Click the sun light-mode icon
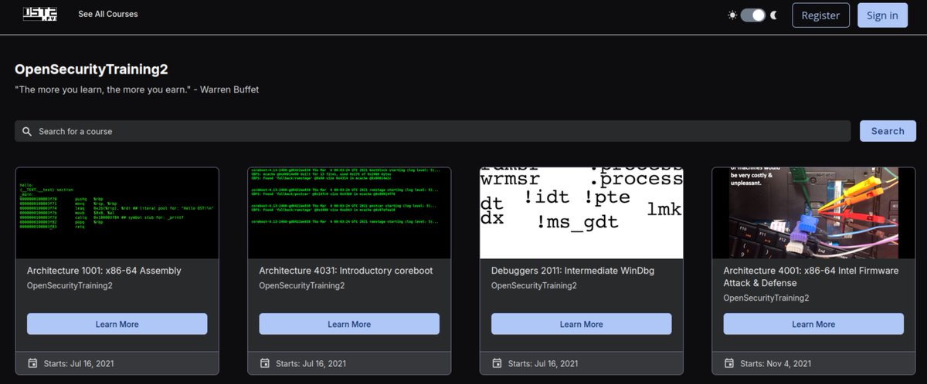This screenshot has width=927, height=384. point(732,15)
